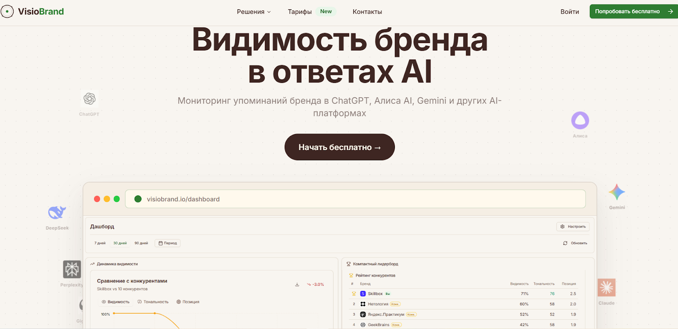Click the Нетология 60% visibility value
The width and height of the screenshot is (678, 329).
click(524, 304)
